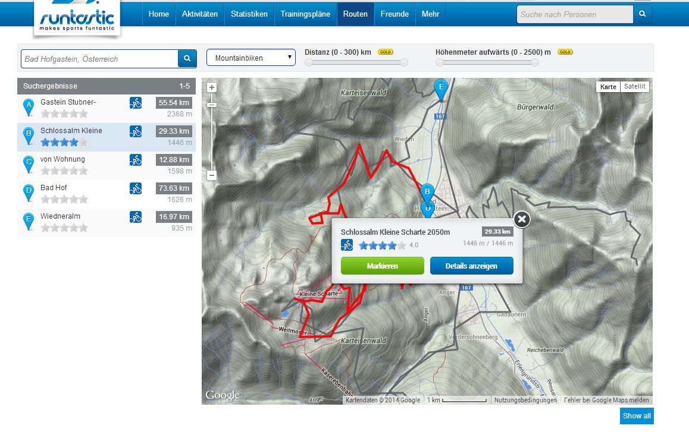The image size is (689, 438).
Task: Zoom out on the map
Action: click(212, 175)
